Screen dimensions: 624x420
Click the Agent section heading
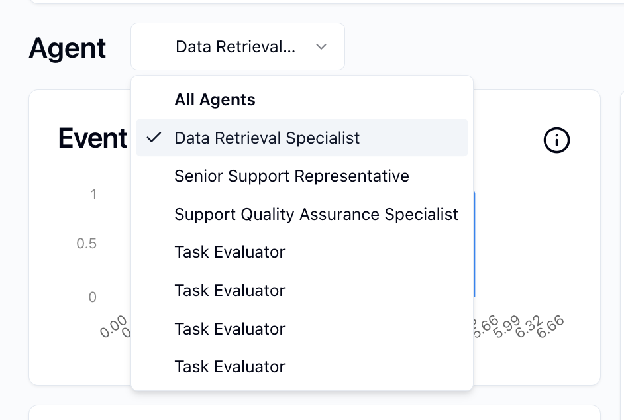[x=68, y=48]
